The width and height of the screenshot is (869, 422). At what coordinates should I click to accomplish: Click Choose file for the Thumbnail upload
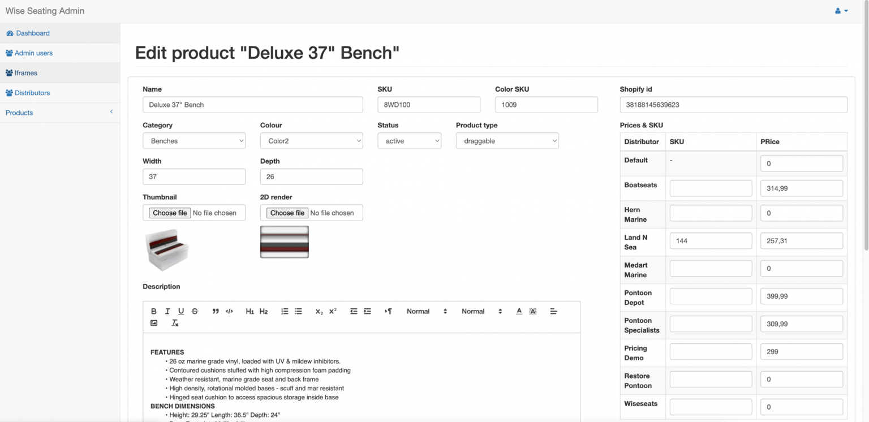point(169,213)
